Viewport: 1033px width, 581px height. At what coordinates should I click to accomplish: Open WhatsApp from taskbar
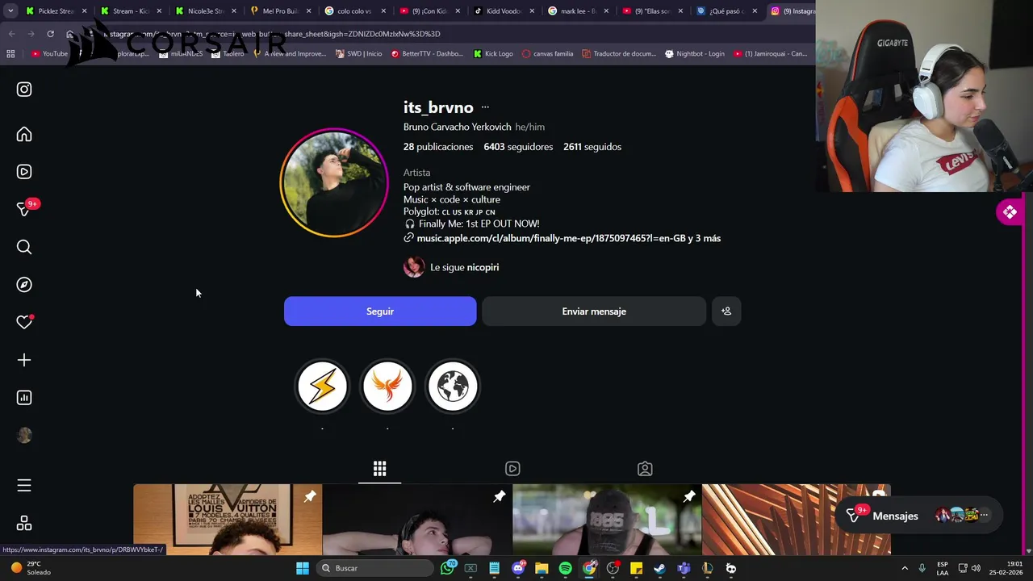tap(447, 568)
